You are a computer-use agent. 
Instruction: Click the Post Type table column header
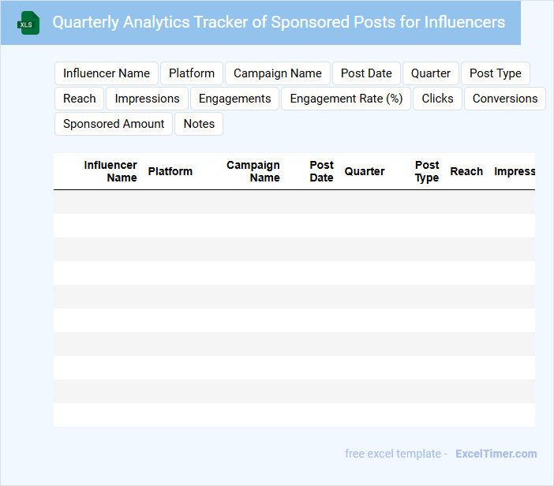(x=427, y=171)
